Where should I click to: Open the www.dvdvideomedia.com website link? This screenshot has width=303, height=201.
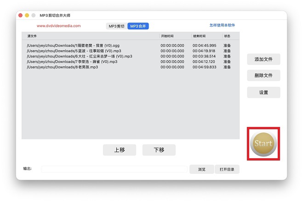(x=58, y=26)
